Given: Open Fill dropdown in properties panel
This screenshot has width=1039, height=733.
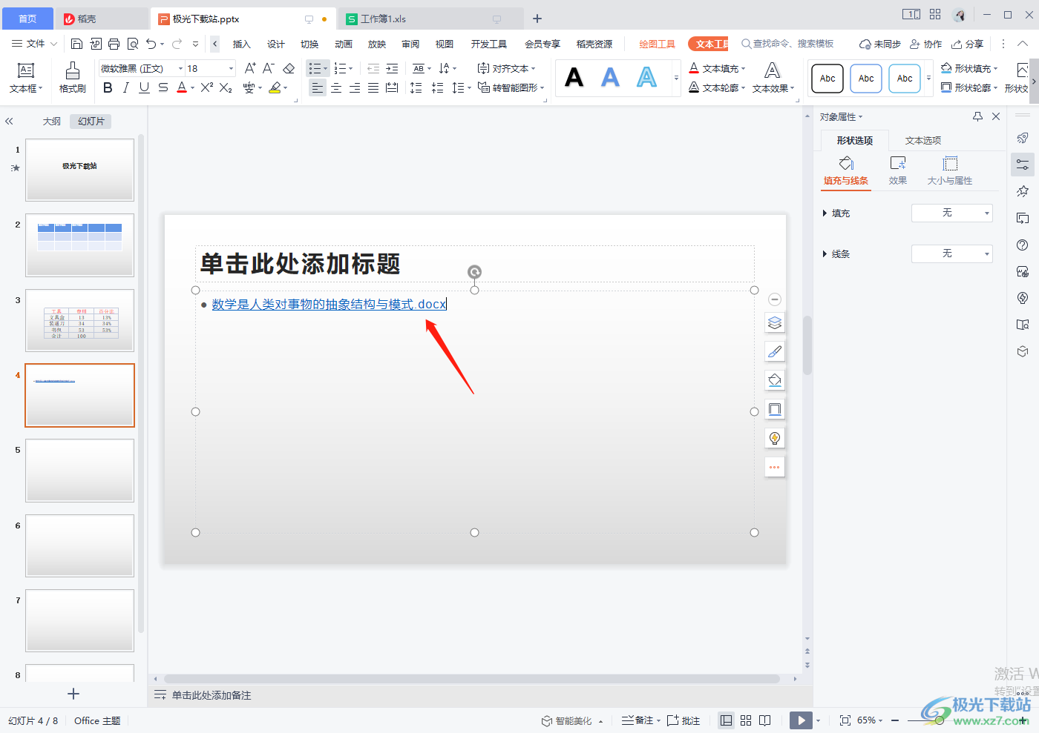Looking at the screenshot, I should pos(951,213).
